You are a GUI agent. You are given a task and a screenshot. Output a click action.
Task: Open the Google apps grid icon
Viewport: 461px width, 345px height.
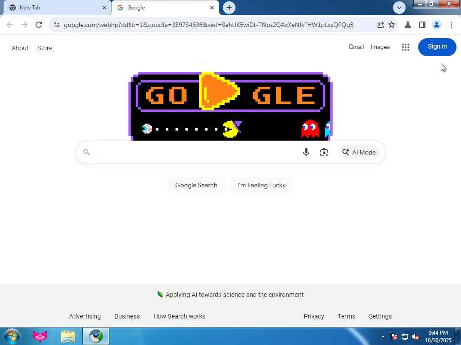[x=406, y=47]
